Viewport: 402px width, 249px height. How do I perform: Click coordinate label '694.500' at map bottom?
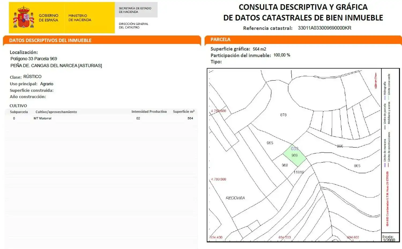(284, 237)
